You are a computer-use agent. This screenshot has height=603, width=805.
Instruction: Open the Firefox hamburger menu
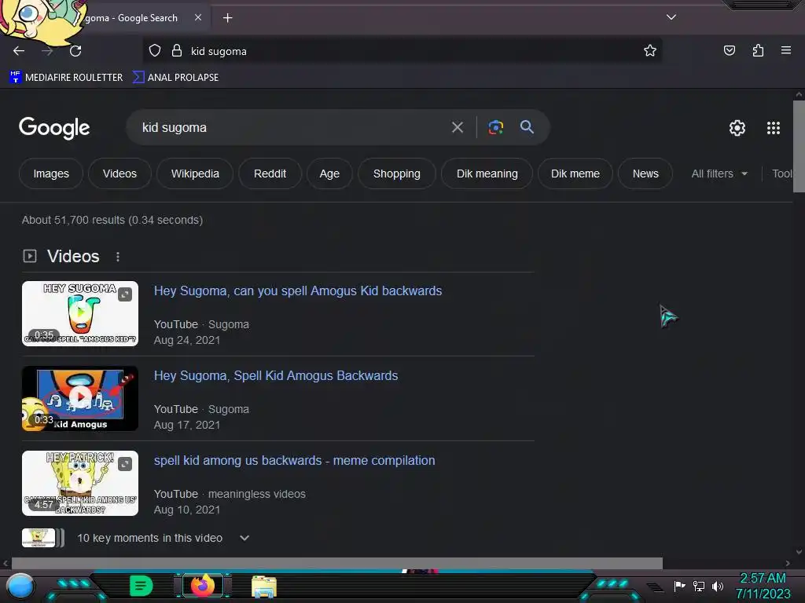click(785, 50)
